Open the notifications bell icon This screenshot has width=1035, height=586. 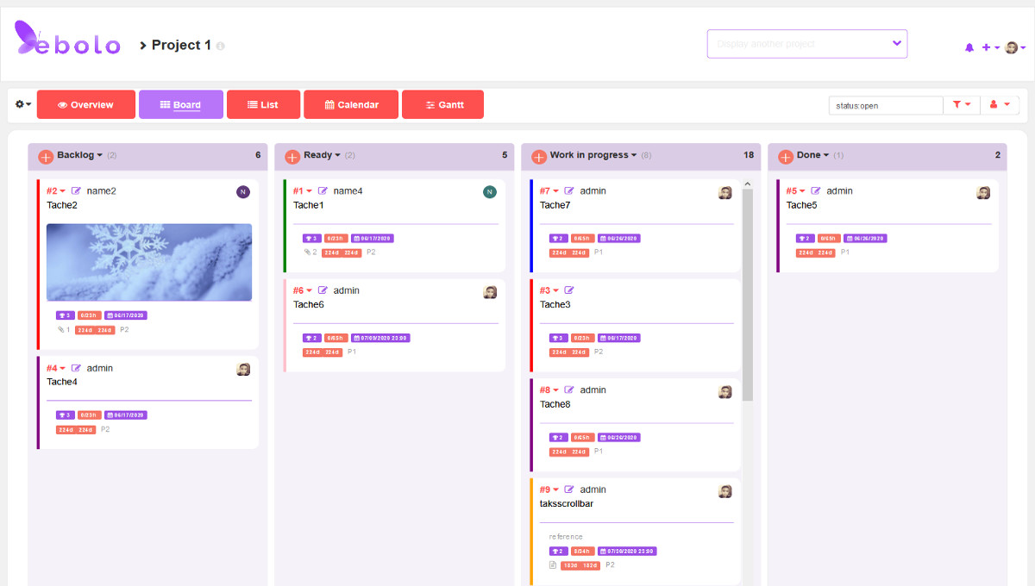point(969,47)
